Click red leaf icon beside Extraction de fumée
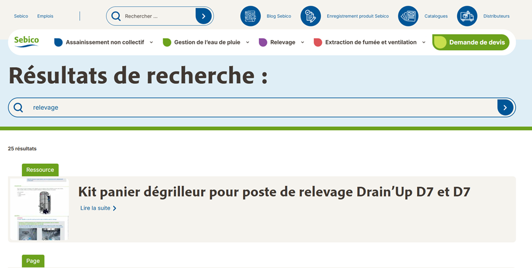The height and width of the screenshot is (268, 532). pos(318,42)
